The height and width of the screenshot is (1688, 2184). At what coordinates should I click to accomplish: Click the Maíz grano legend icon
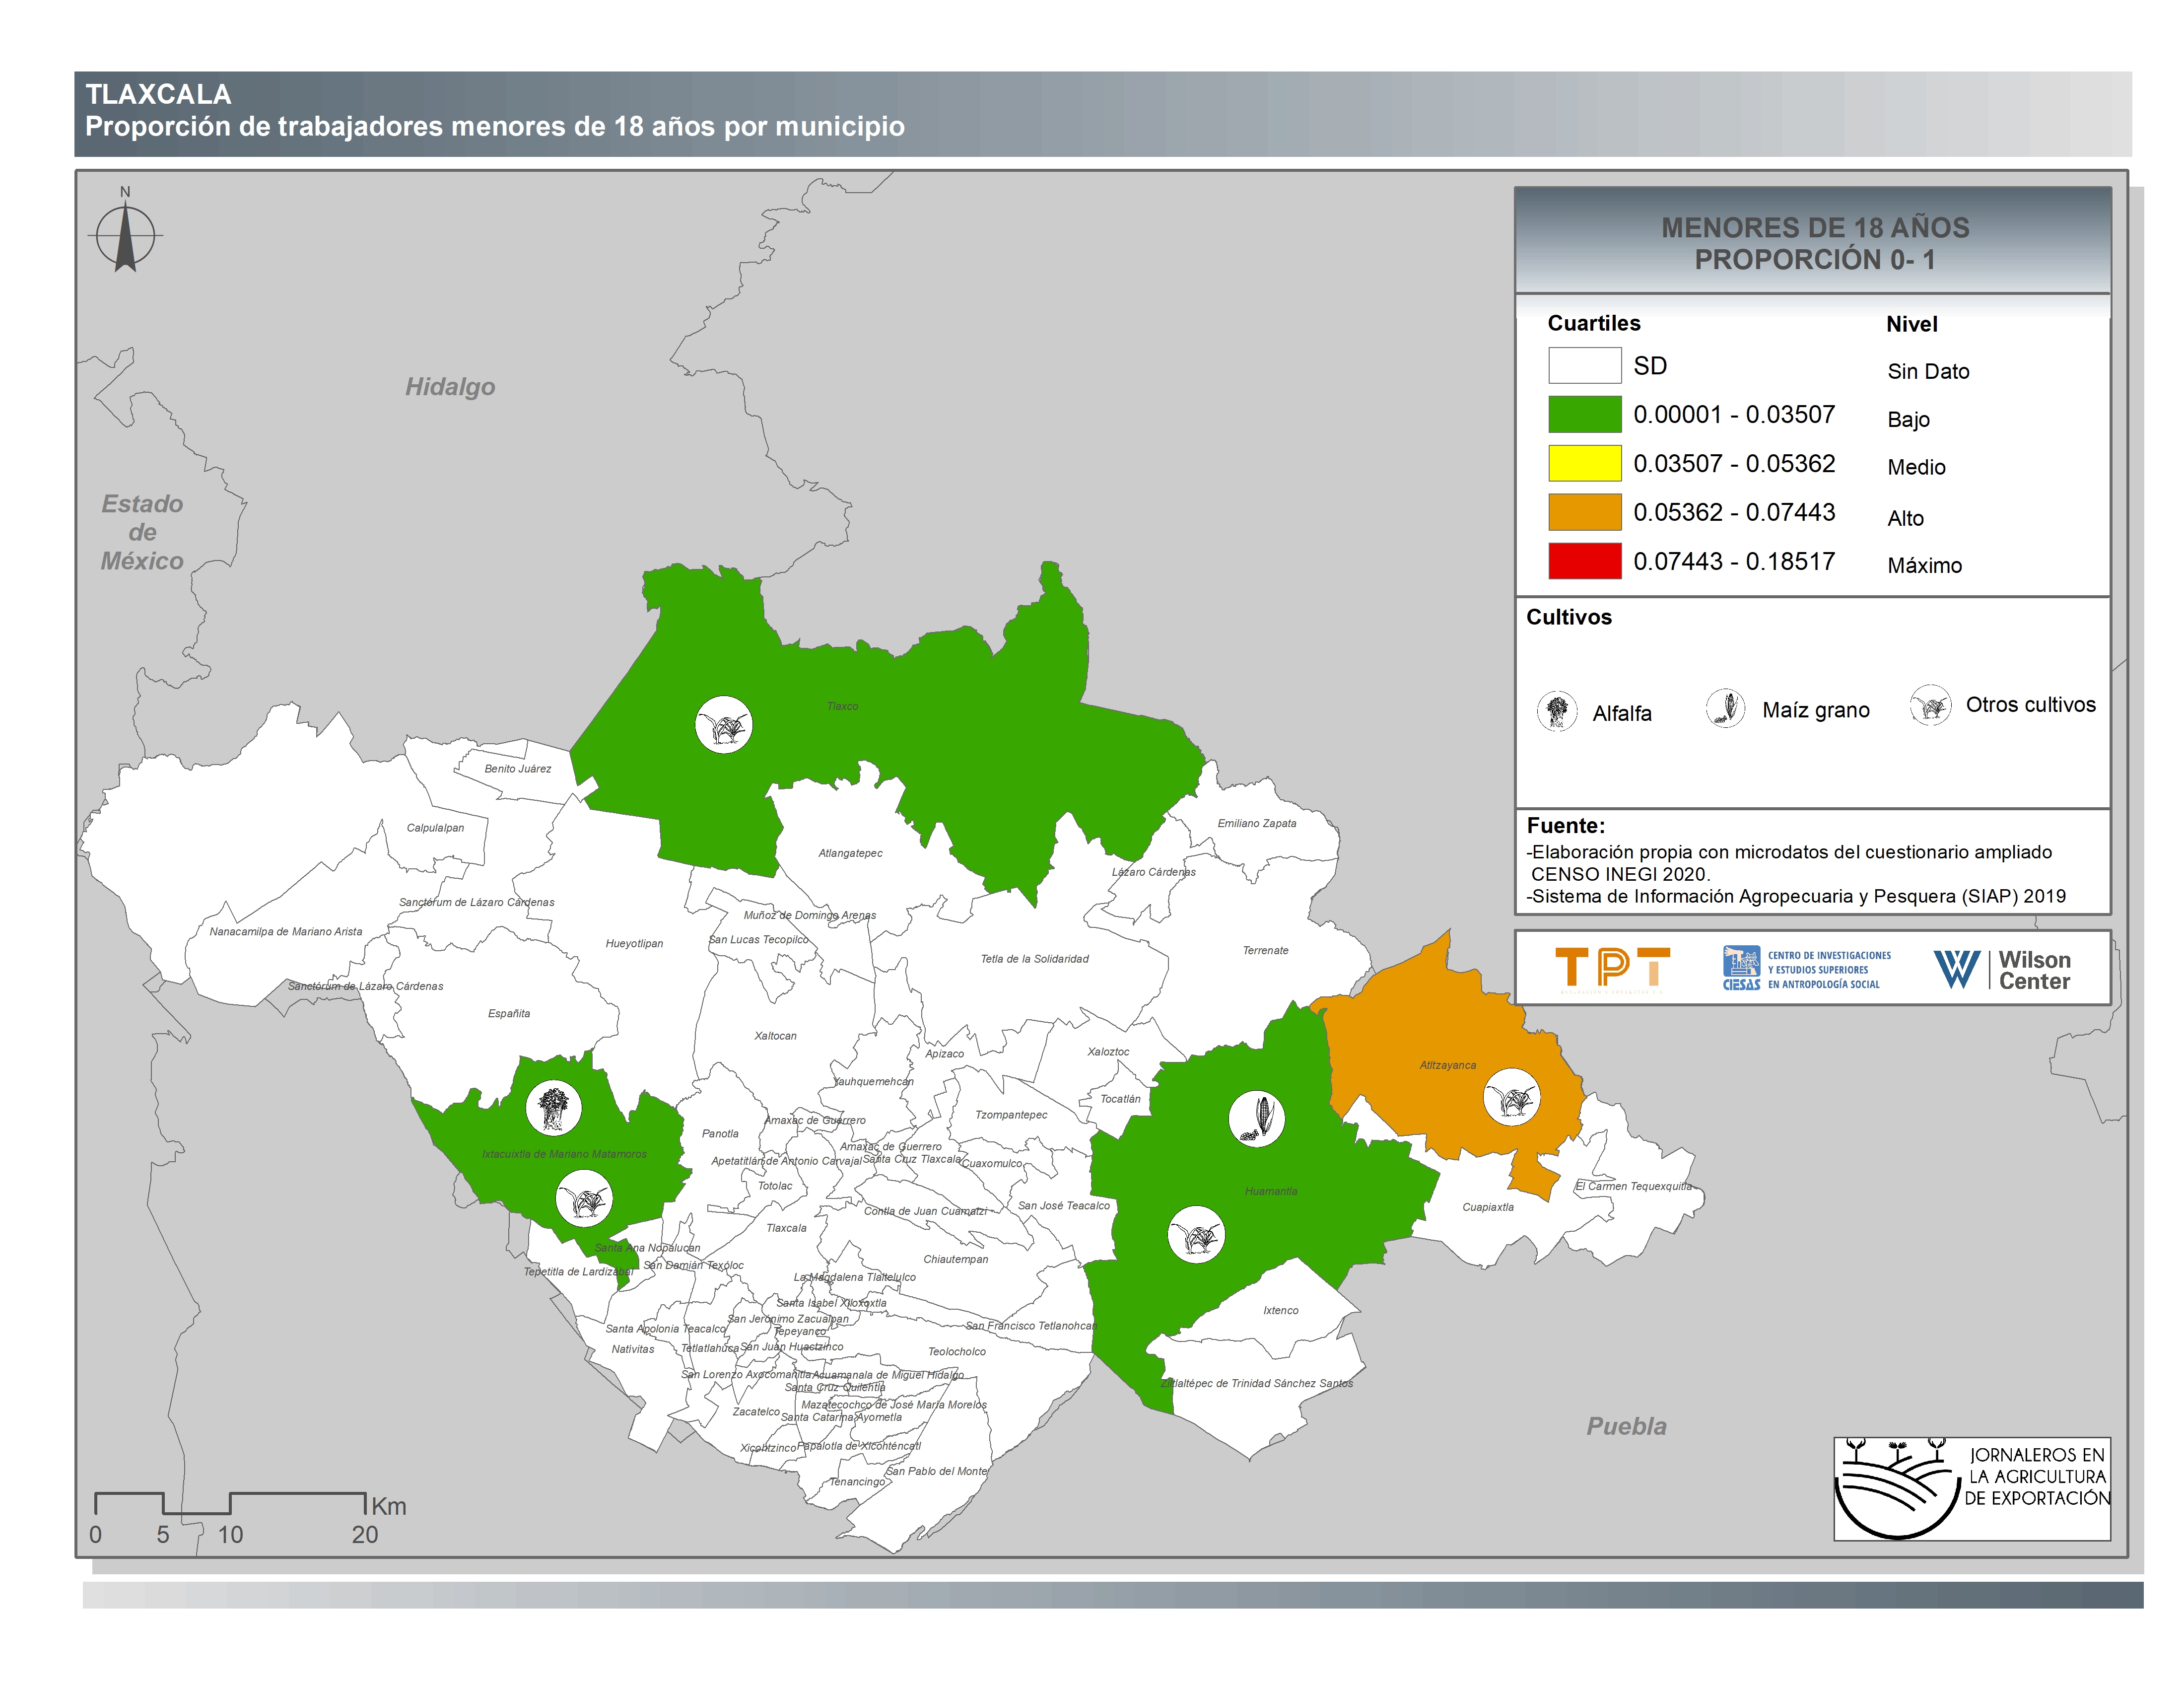coord(1725,708)
